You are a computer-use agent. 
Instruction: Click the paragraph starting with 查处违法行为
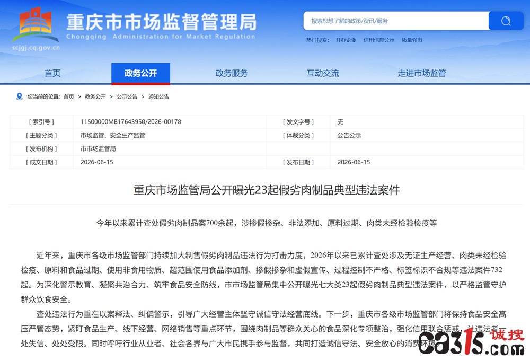(x=263, y=329)
